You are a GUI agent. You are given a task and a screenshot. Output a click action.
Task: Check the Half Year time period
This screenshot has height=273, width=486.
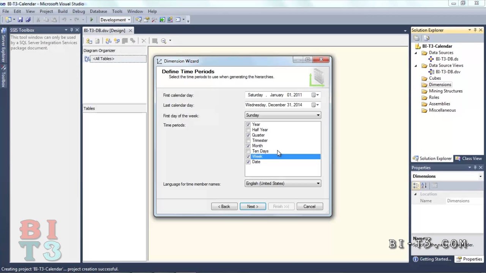(x=248, y=130)
